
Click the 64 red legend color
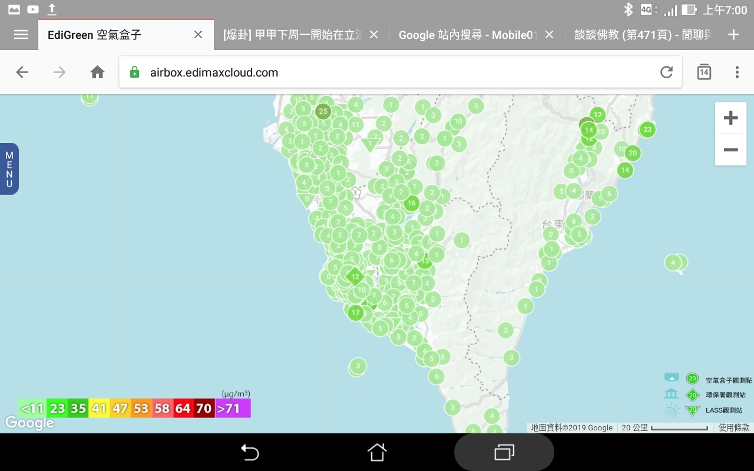pyautogui.click(x=183, y=408)
